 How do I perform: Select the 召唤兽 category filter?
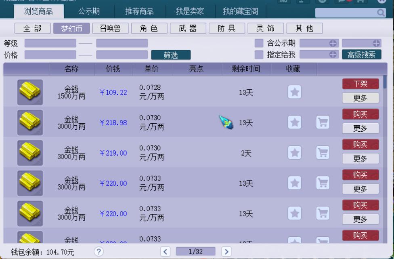click(110, 28)
